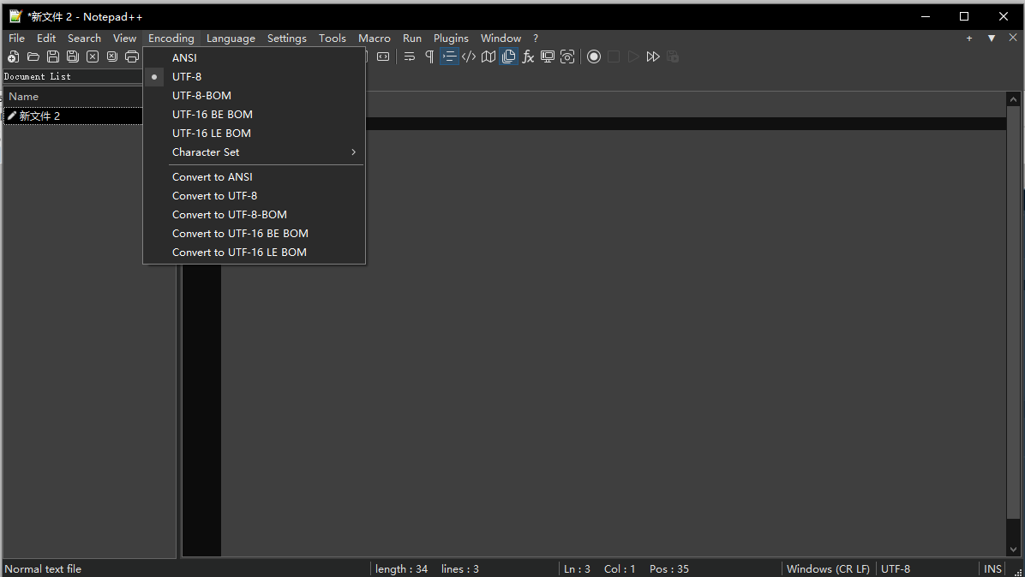Viewport: 1025px width, 577px height.
Task: Open the View menu
Action: 124,38
